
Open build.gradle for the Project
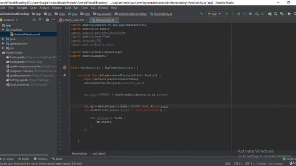click(31, 57)
